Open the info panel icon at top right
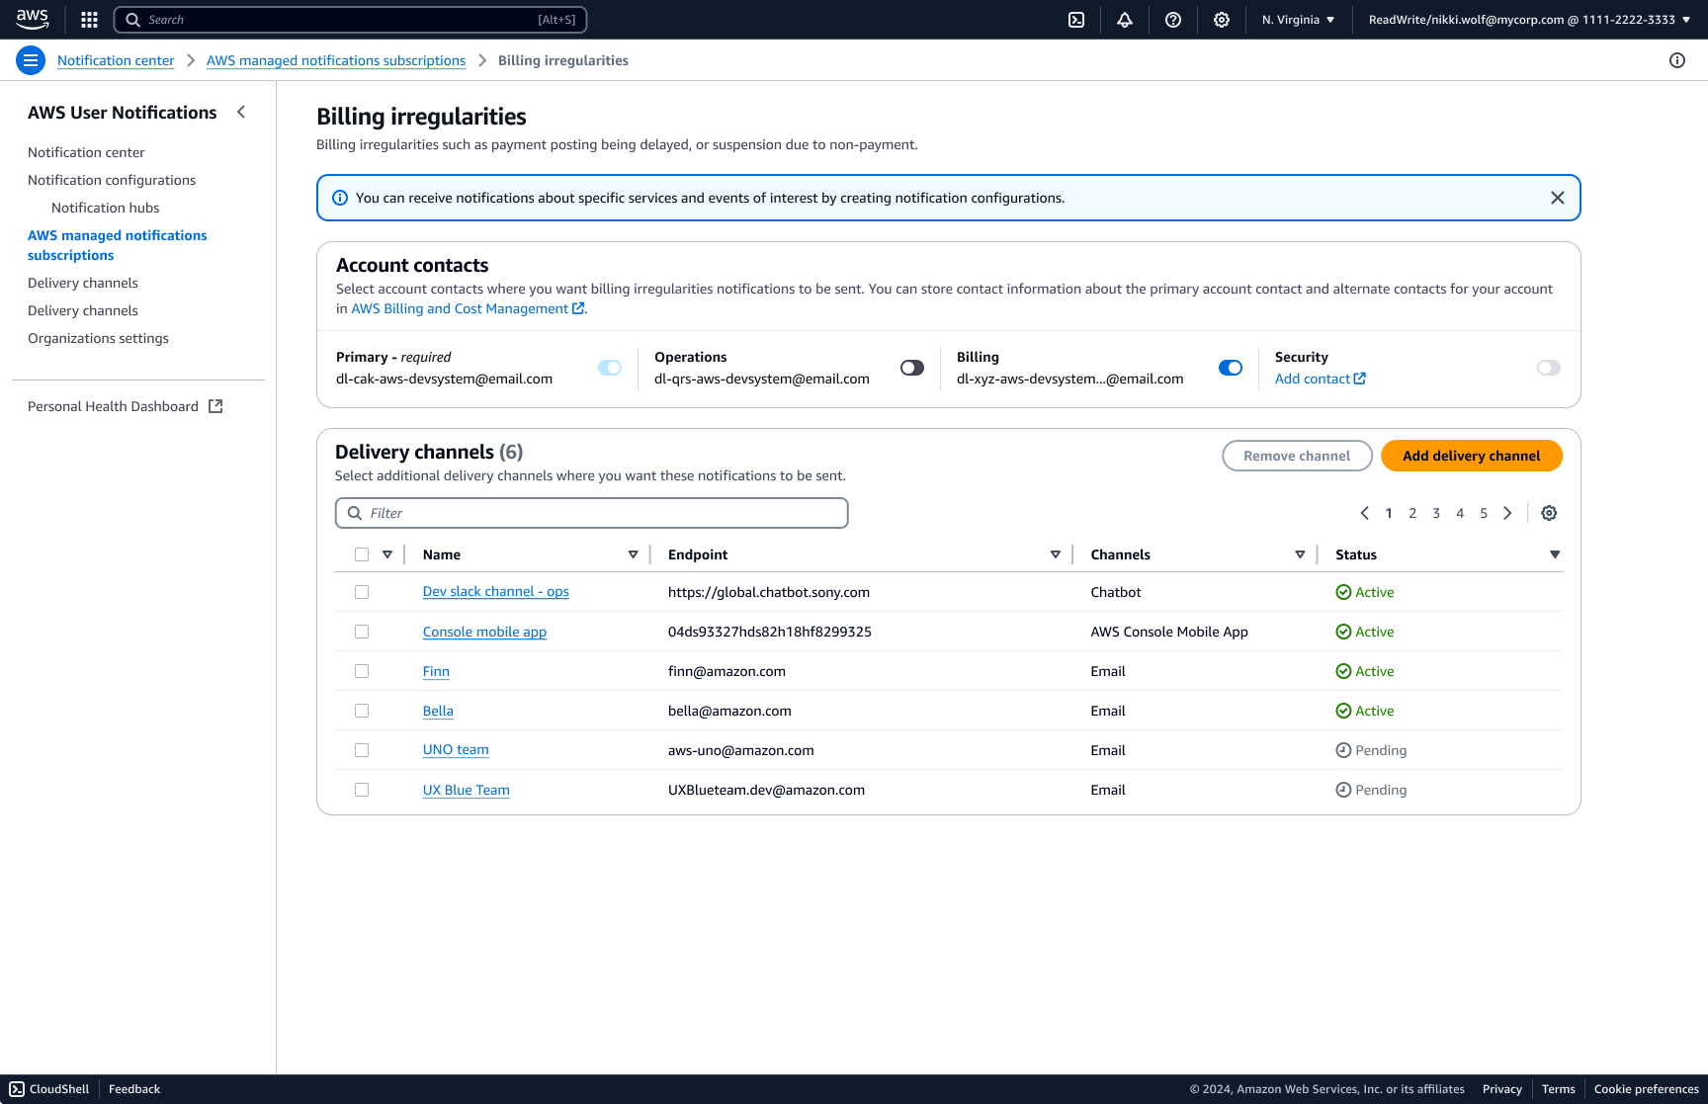 pos(1677,60)
